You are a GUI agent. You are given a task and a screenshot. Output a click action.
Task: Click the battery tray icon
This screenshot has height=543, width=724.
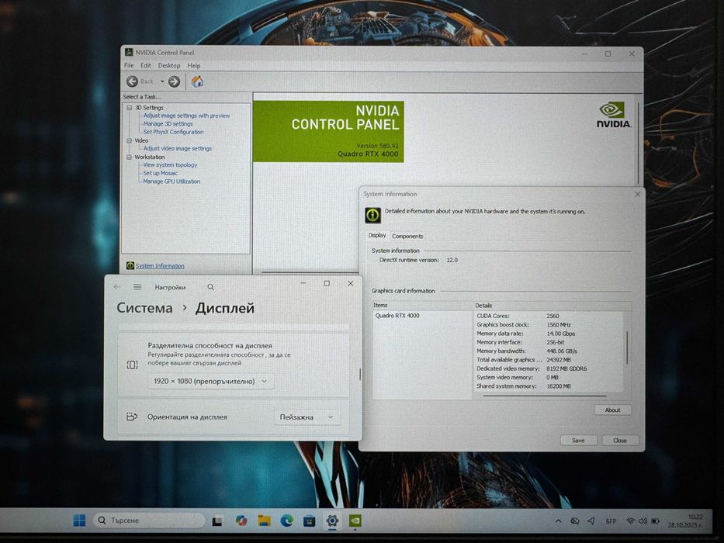(655, 521)
